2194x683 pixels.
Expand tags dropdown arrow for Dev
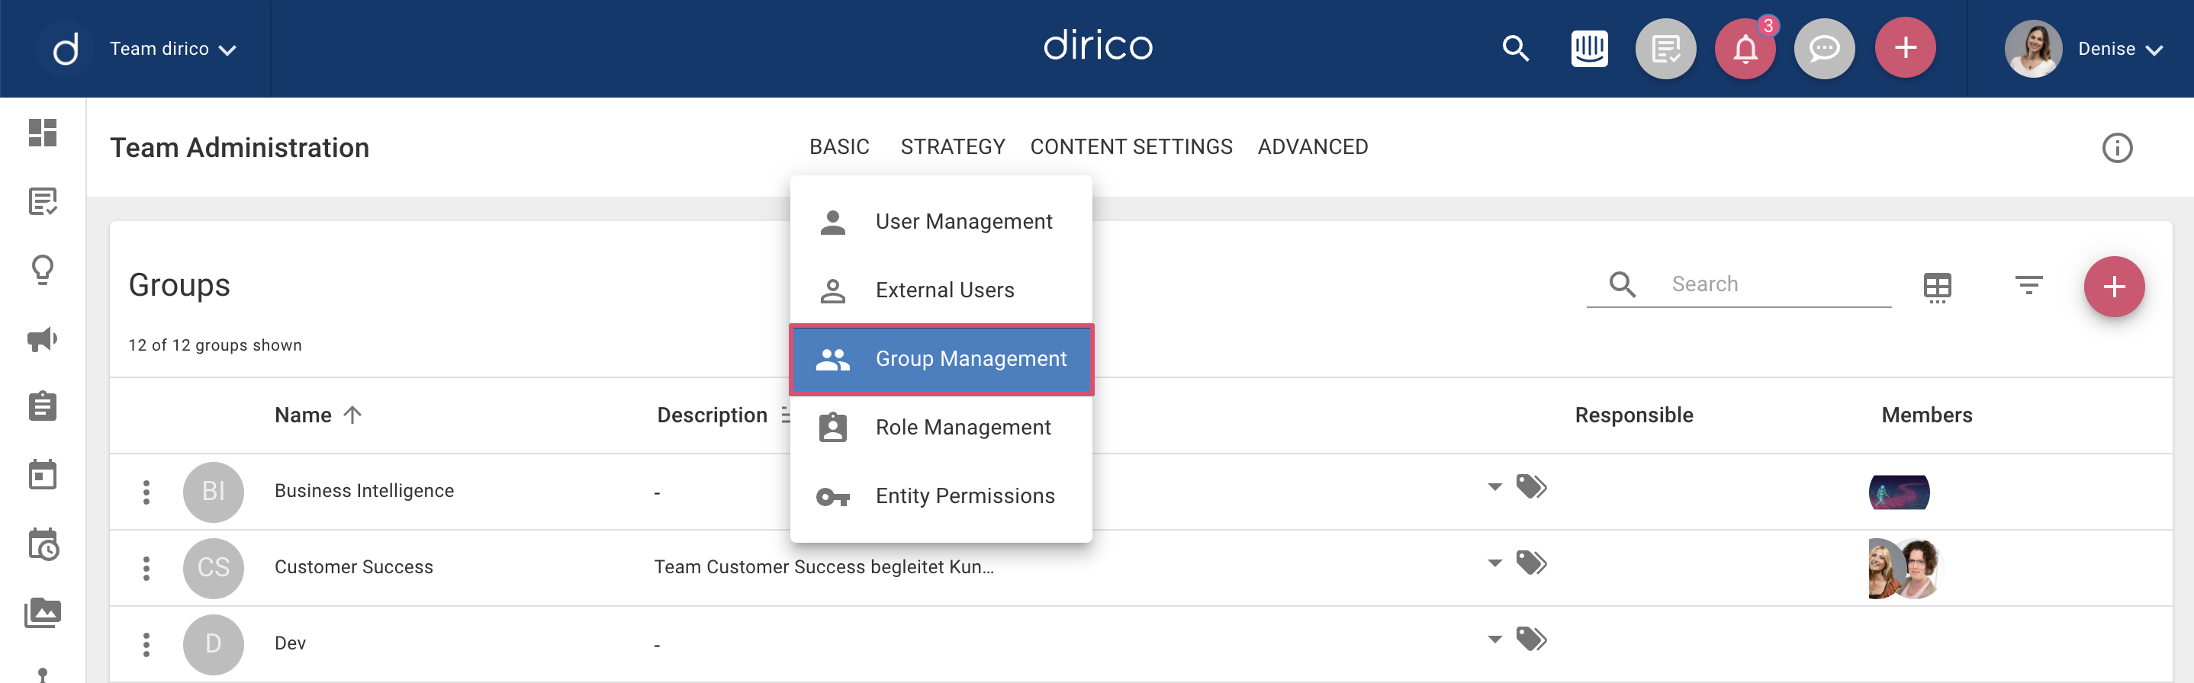[1494, 640]
